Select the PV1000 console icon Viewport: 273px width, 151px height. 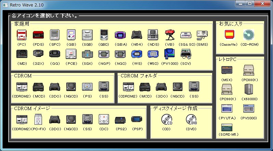click(169, 54)
